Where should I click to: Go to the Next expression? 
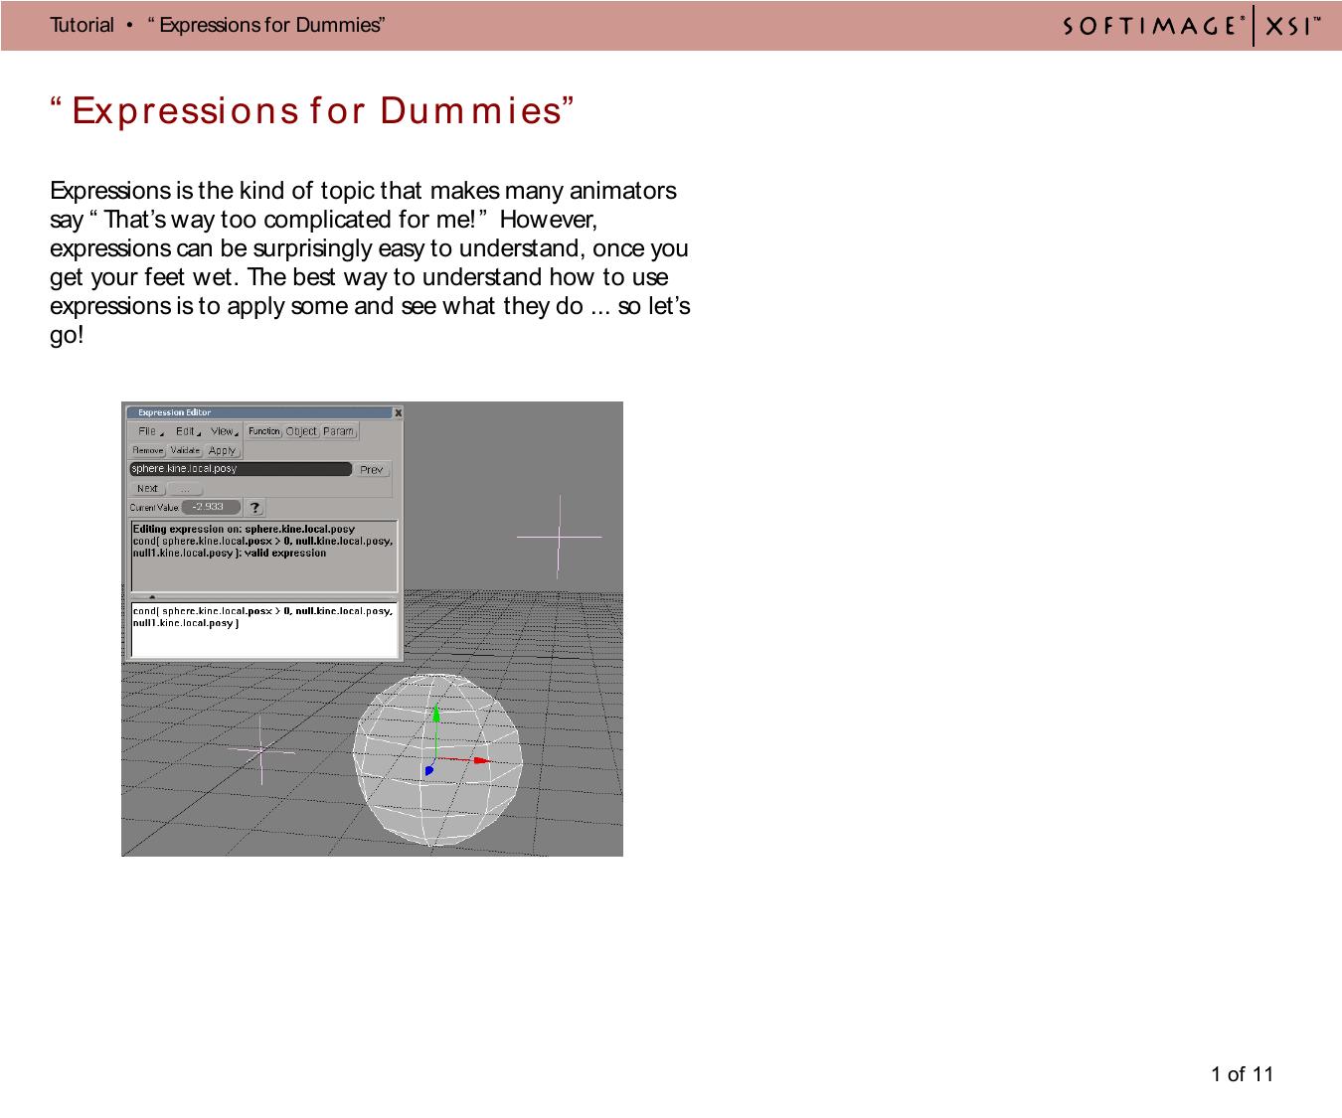[x=148, y=488]
